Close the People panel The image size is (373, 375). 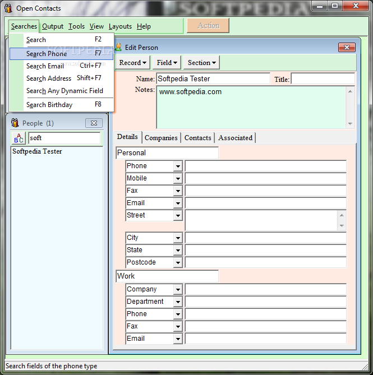coord(94,123)
